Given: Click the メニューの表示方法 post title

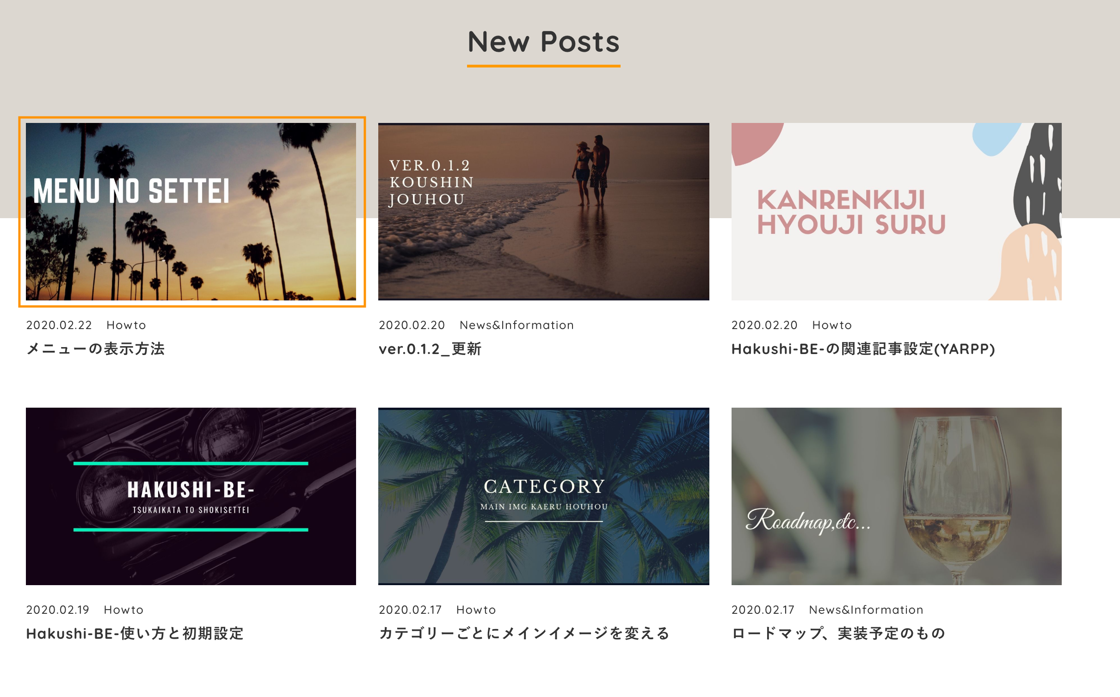Looking at the screenshot, I should (95, 348).
